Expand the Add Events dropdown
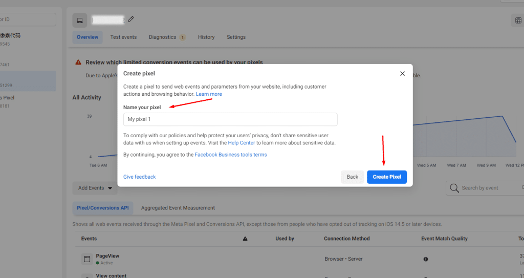Viewport: 524px width, 278px height. tap(95, 188)
